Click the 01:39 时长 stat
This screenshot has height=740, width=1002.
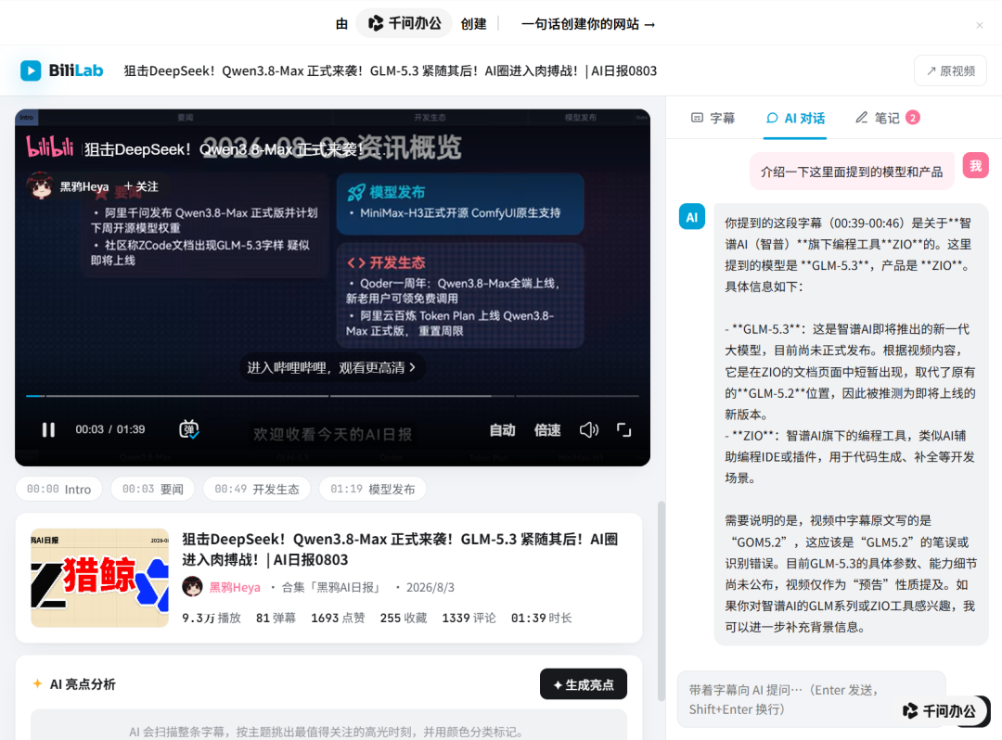541,618
